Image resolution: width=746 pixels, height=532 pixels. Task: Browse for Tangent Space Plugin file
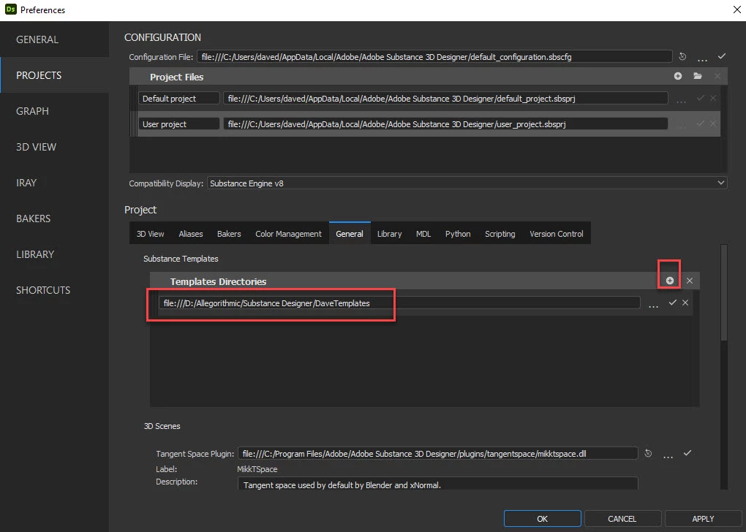click(668, 456)
